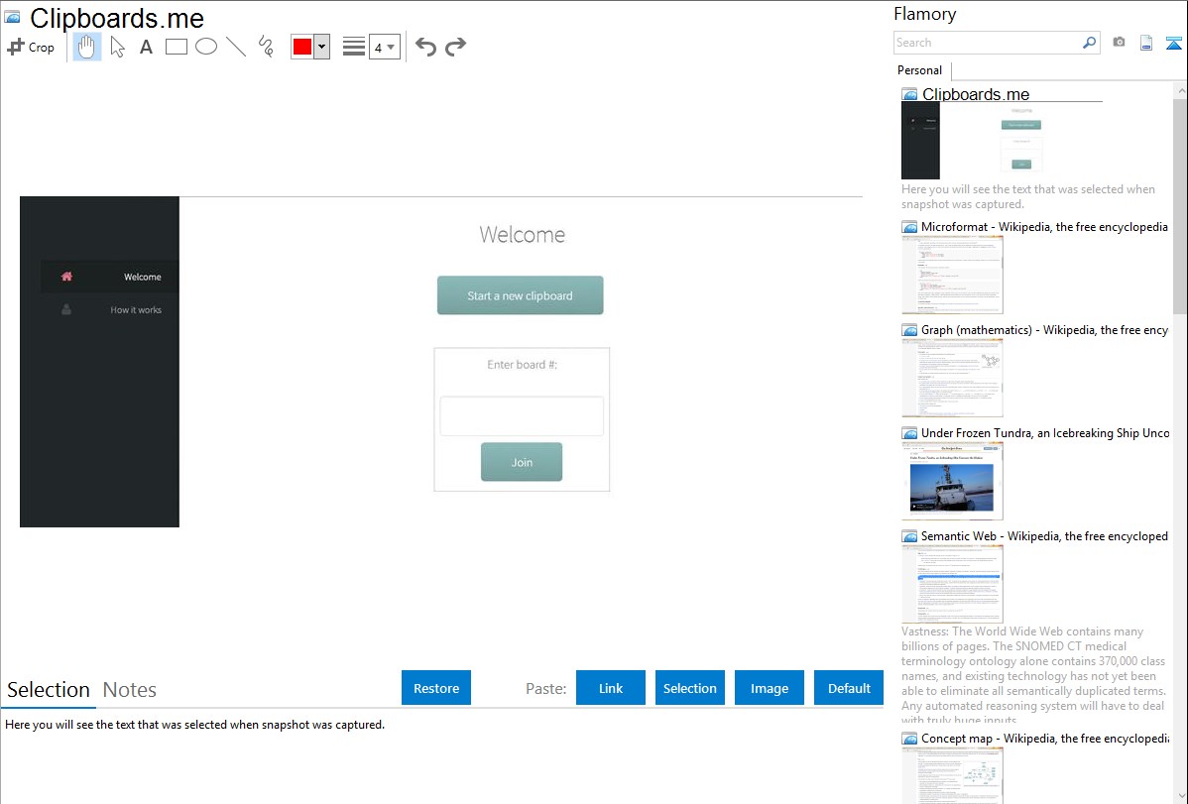Viewport: 1188px width, 804px height.
Task: Choose the text annotation tool
Action: [x=146, y=47]
